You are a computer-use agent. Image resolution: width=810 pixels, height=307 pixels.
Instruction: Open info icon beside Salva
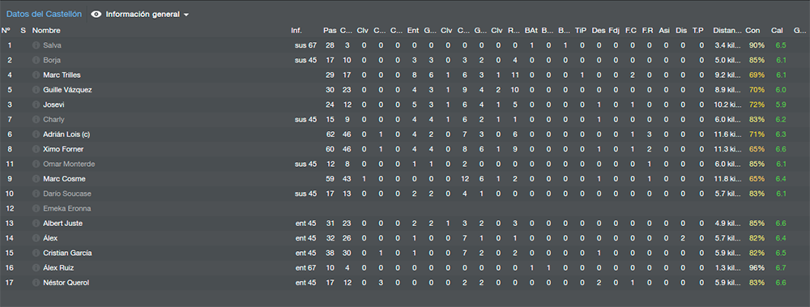point(36,45)
